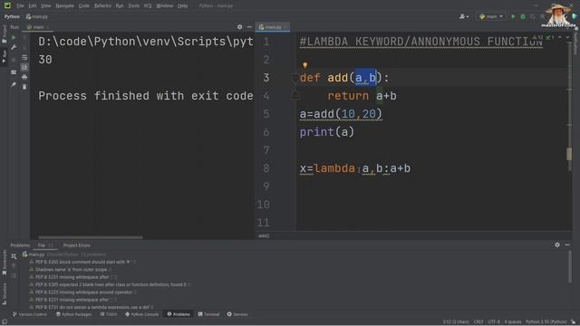Image resolution: width=580 pixels, height=326 pixels.
Task: Open the user account dropdown in toolbar
Action: pyautogui.click(x=464, y=16)
